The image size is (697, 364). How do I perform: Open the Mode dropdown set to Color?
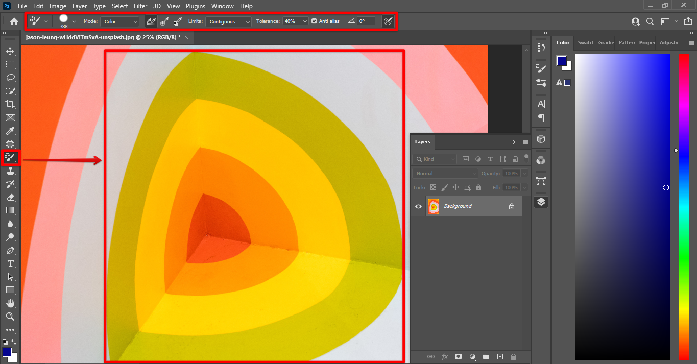[x=120, y=21]
